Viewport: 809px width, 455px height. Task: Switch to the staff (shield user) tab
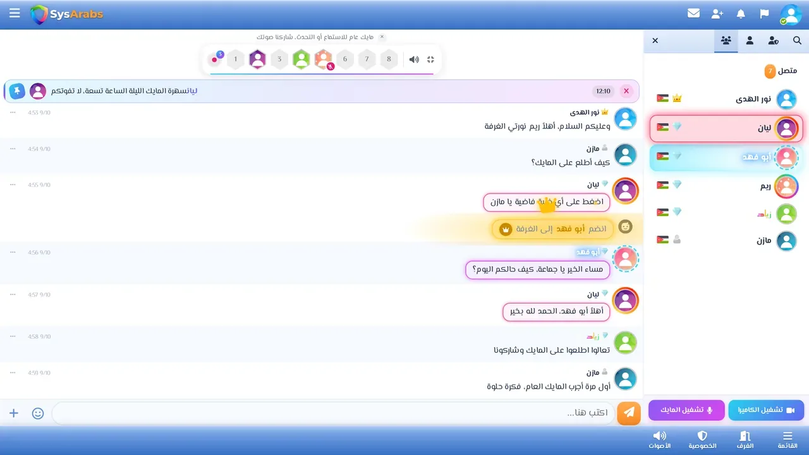(774, 40)
